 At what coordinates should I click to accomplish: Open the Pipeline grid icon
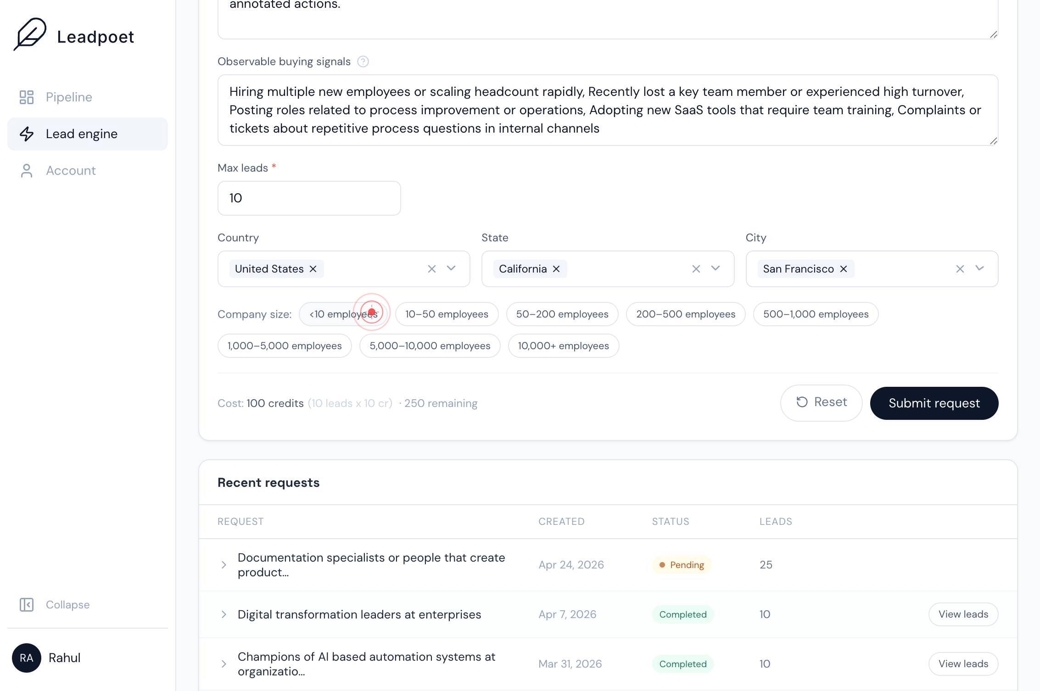[27, 97]
